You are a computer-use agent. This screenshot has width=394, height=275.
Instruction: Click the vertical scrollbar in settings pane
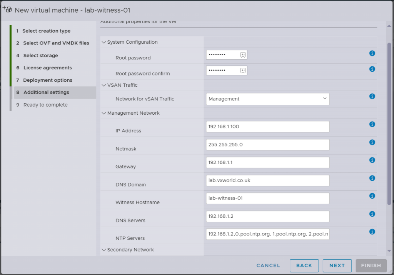(x=389, y=123)
